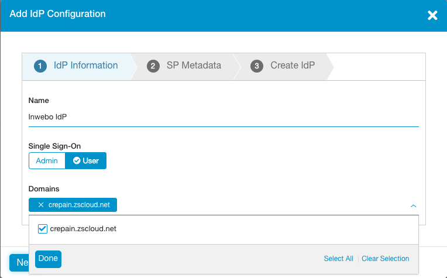Select User for Single Sign-On

pyautogui.click(x=86, y=161)
